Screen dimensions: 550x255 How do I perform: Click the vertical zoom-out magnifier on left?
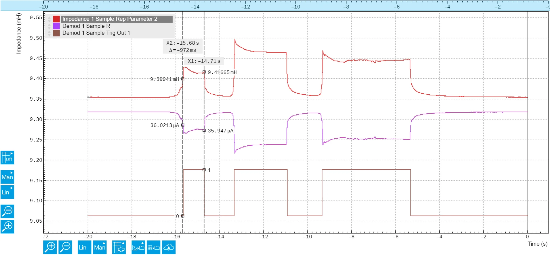click(7, 211)
